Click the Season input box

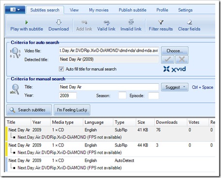pyautogui.click(x=122, y=96)
